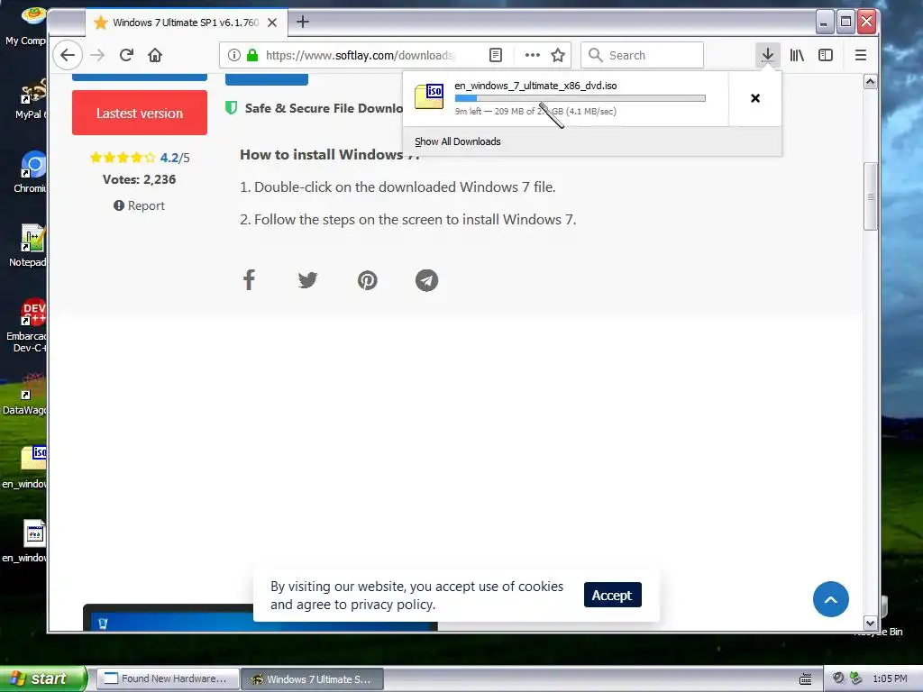
Task: Select the MyPal desktop shortcut
Action: tap(33, 91)
